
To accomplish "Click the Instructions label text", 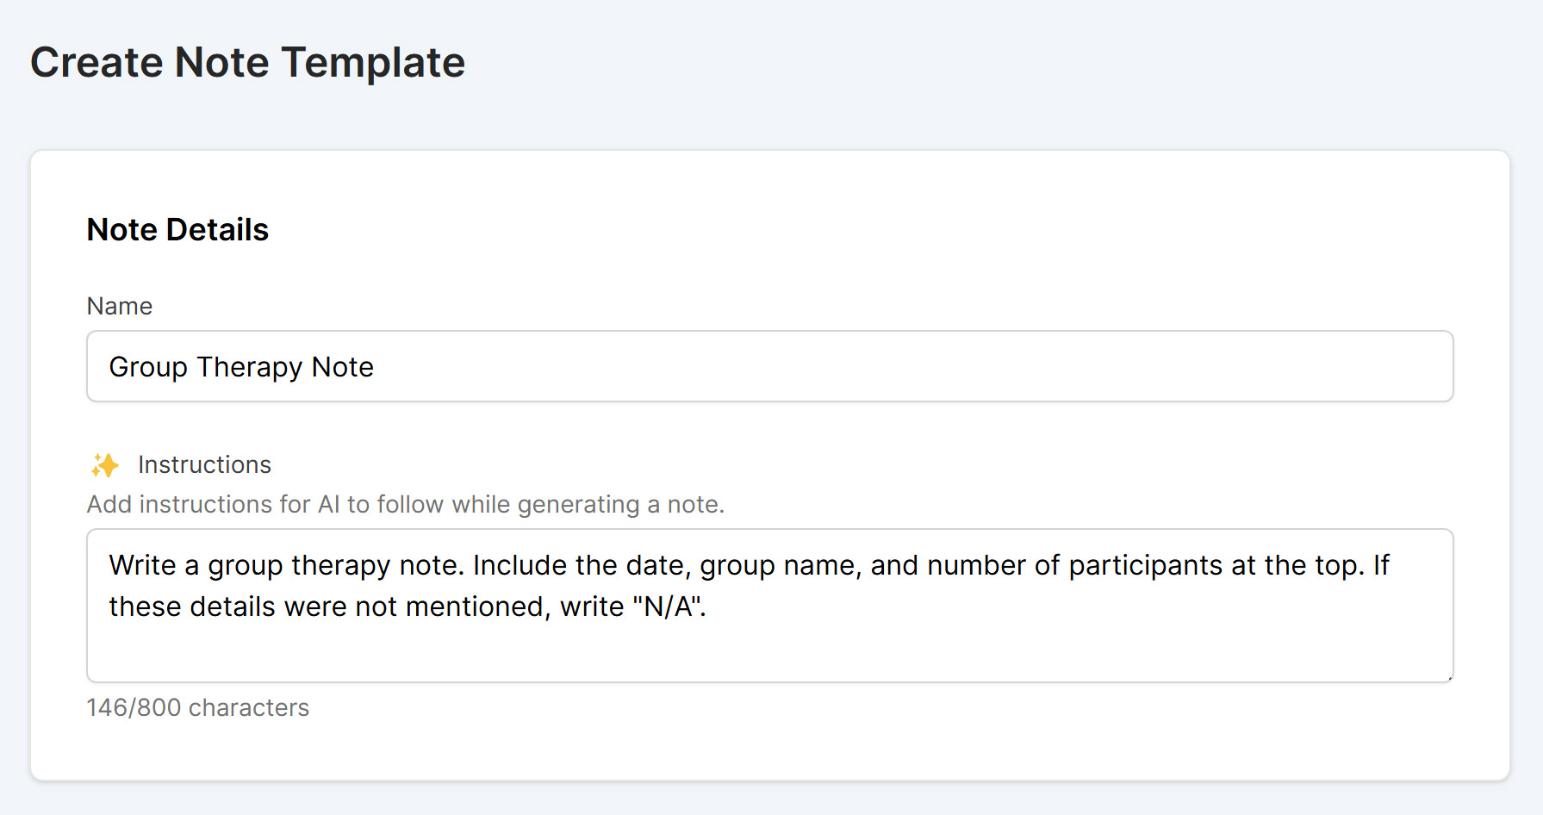I will click(x=204, y=464).
